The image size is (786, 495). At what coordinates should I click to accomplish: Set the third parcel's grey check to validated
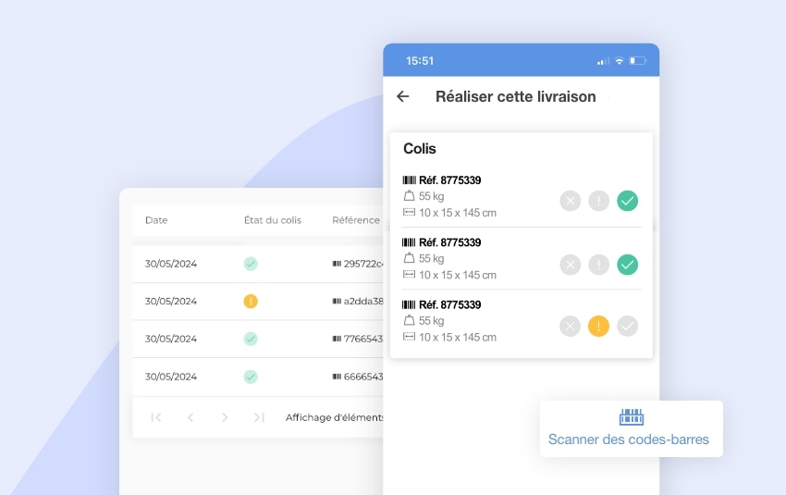coord(627,326)
